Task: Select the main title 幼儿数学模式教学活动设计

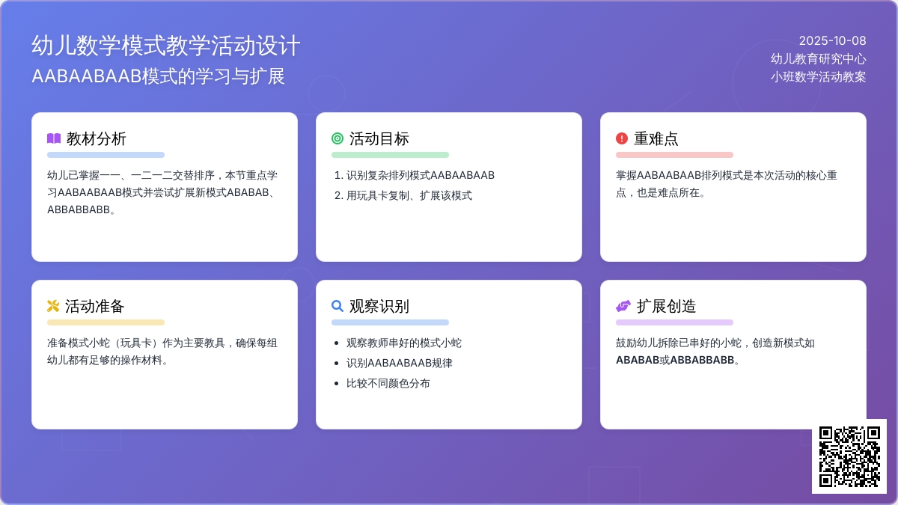Action: 165,46
